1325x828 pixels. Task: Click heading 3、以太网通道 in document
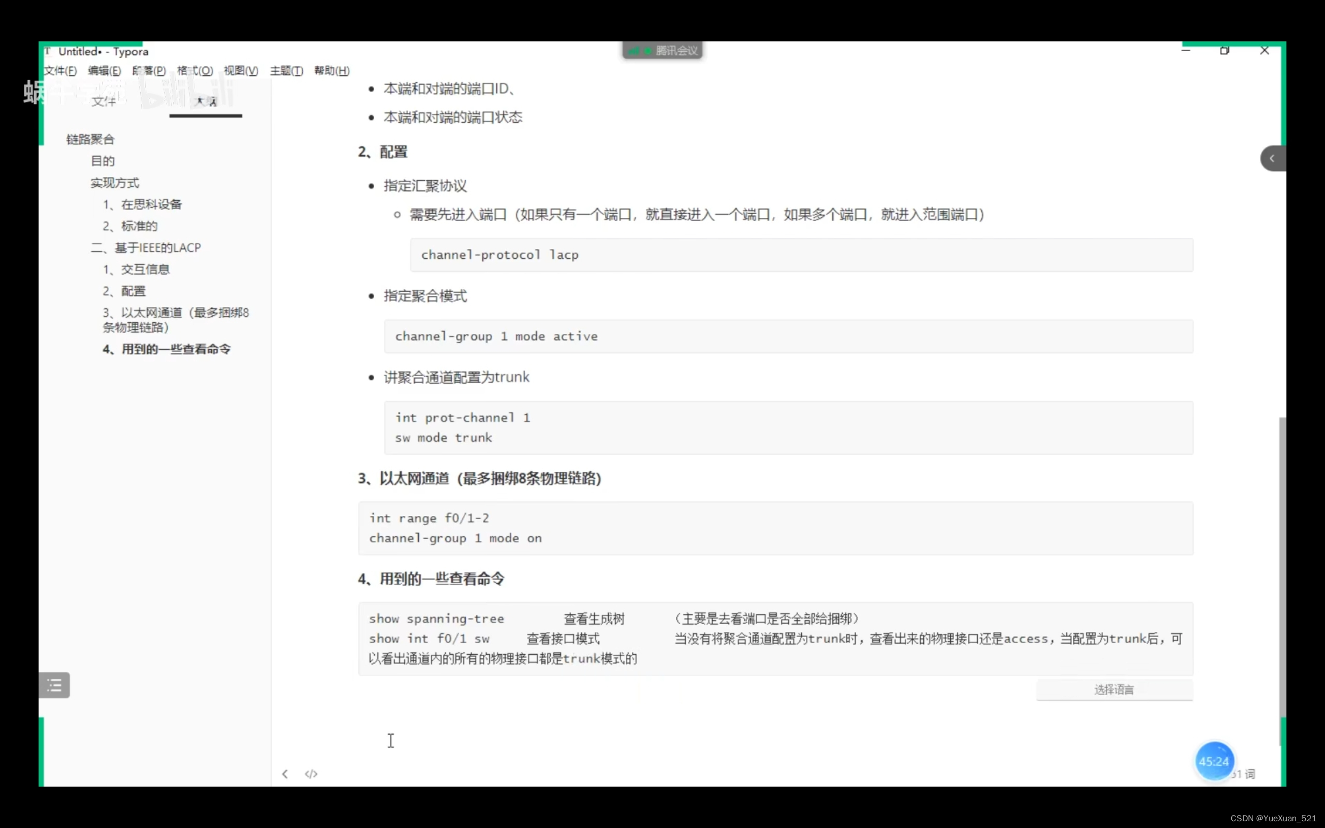[480, 479]
